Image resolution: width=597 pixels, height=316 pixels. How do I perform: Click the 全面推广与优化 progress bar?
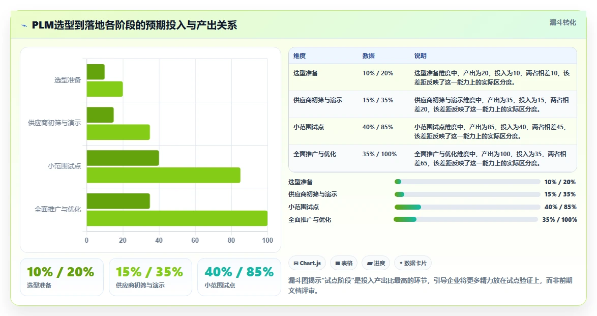coord(466,219)
